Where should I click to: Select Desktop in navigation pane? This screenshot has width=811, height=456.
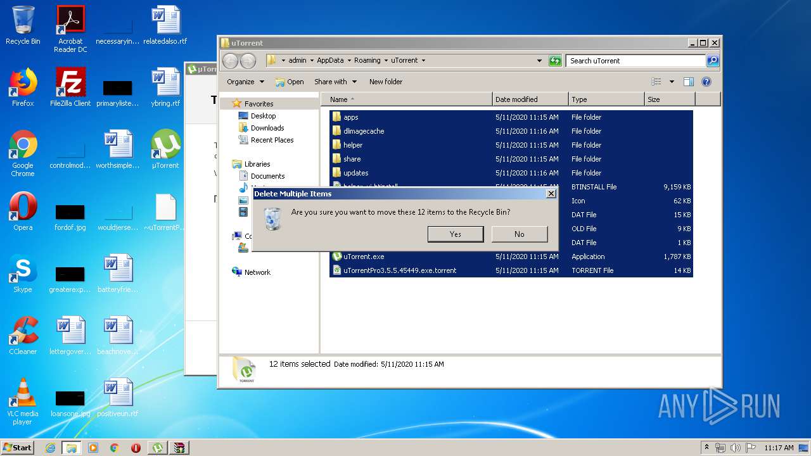[263, 116]
